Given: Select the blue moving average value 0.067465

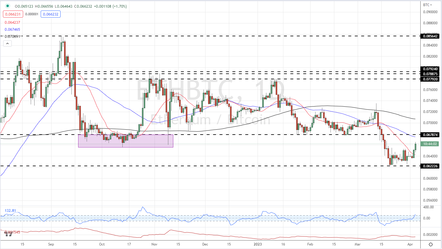Looking at the screenshot, I should (12, 30).
